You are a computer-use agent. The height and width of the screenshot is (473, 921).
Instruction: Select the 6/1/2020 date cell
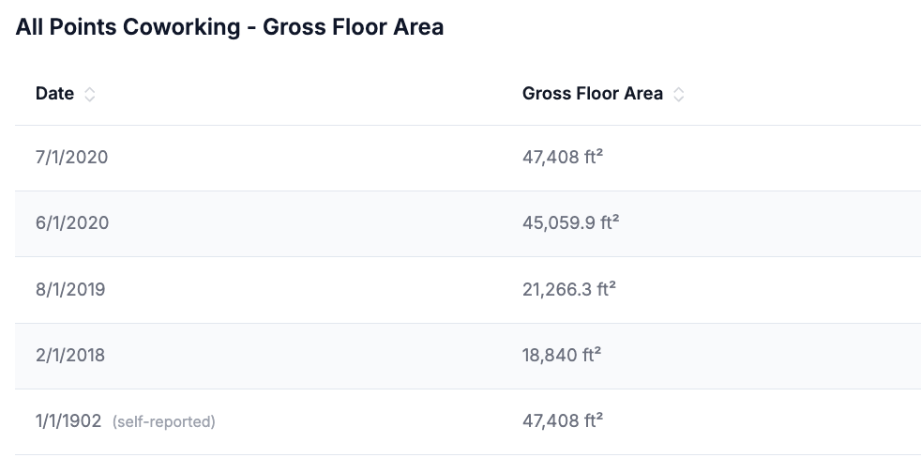coord(72,223)
